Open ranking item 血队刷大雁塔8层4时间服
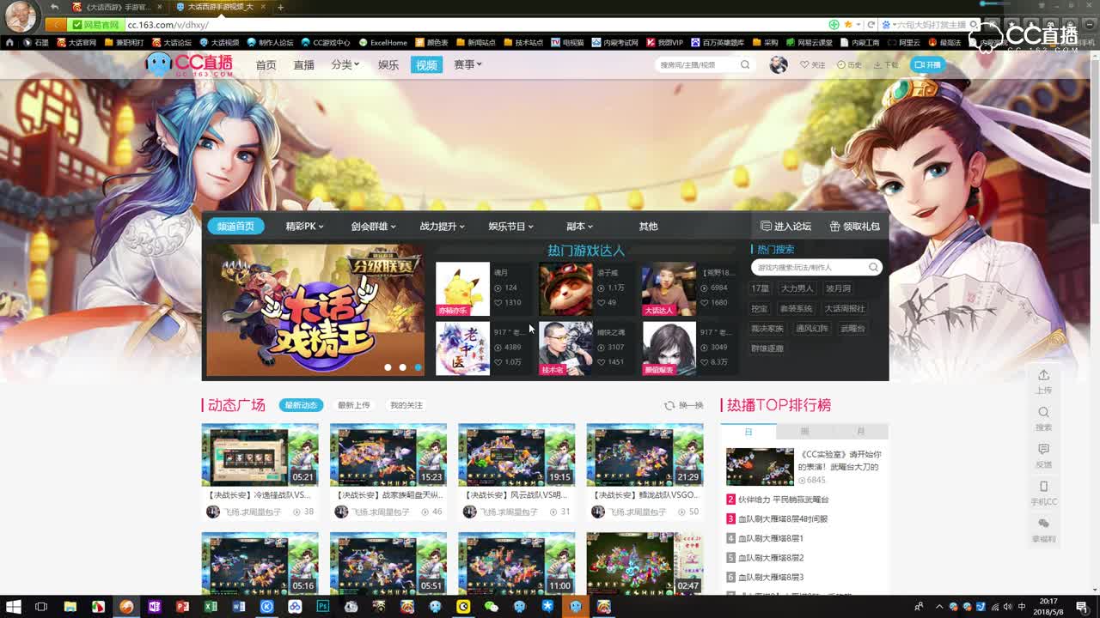Screen dimensions: 1100x618 point(783,518)
